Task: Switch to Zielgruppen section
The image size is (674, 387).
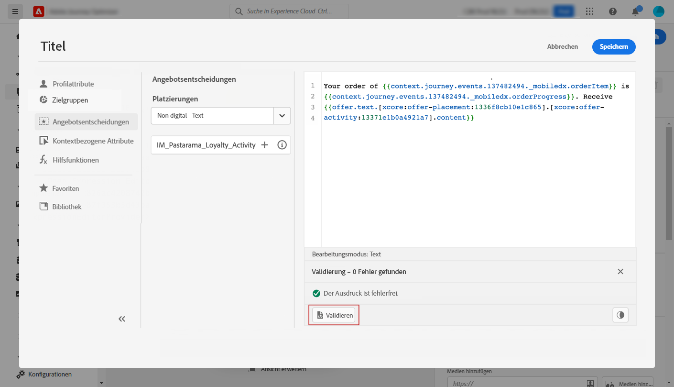Action: tap(70, 100)
